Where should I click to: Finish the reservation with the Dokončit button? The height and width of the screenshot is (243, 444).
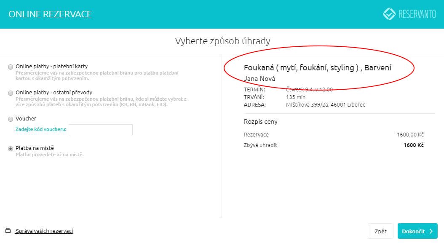coord(417,231)
